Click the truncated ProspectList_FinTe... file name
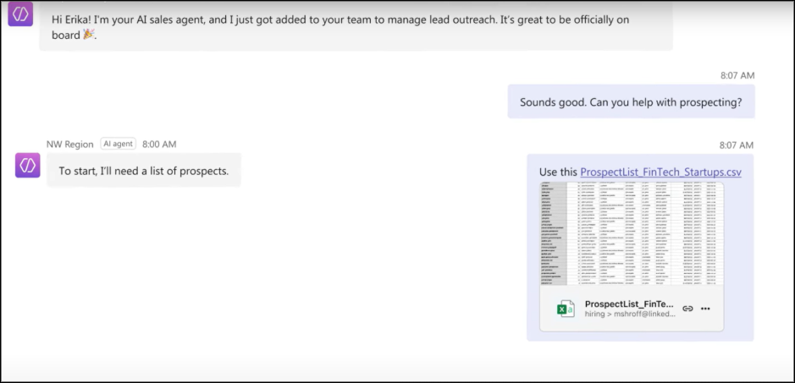795x383 pixels. point(629,304)
